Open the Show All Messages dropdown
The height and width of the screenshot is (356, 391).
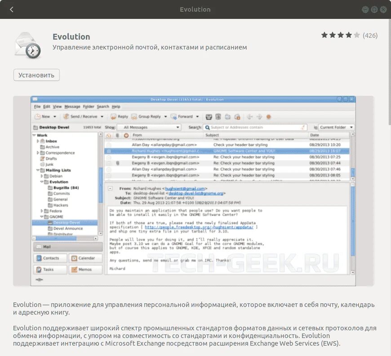click(x=149, y=127)
